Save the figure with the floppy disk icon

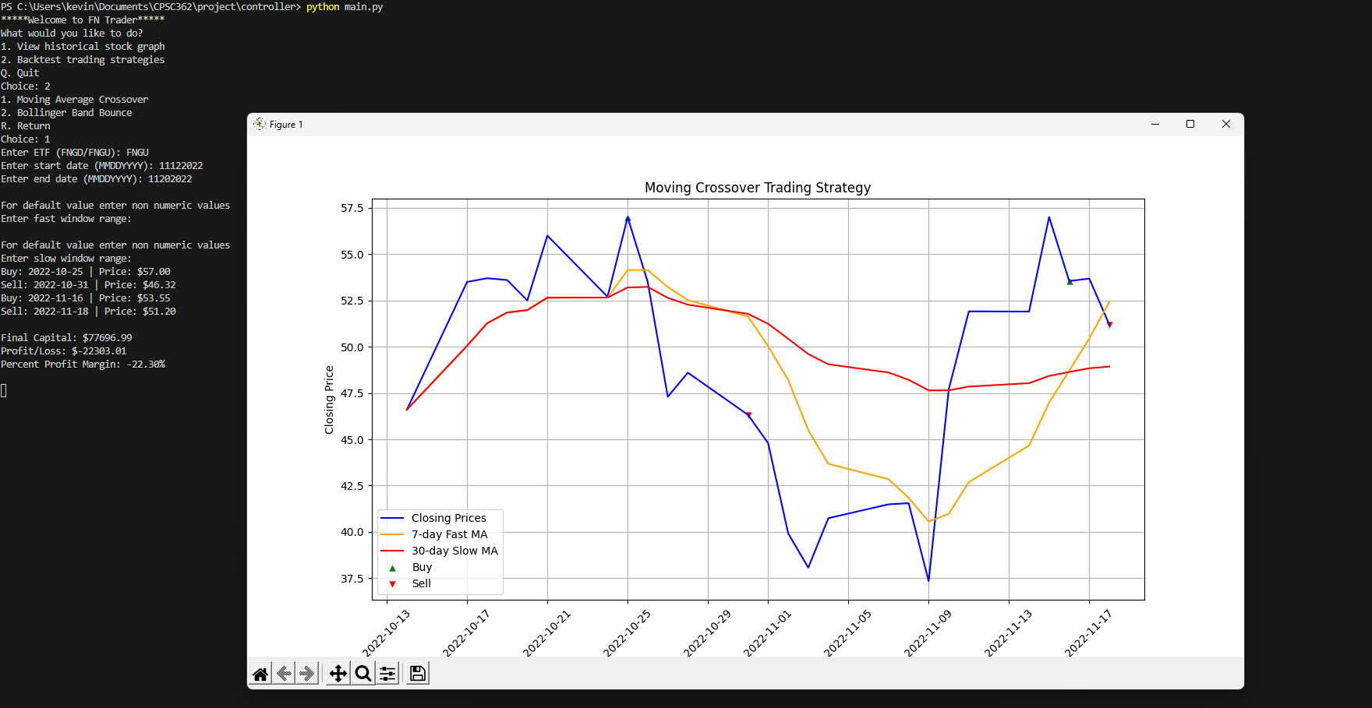tap(418, 674)
